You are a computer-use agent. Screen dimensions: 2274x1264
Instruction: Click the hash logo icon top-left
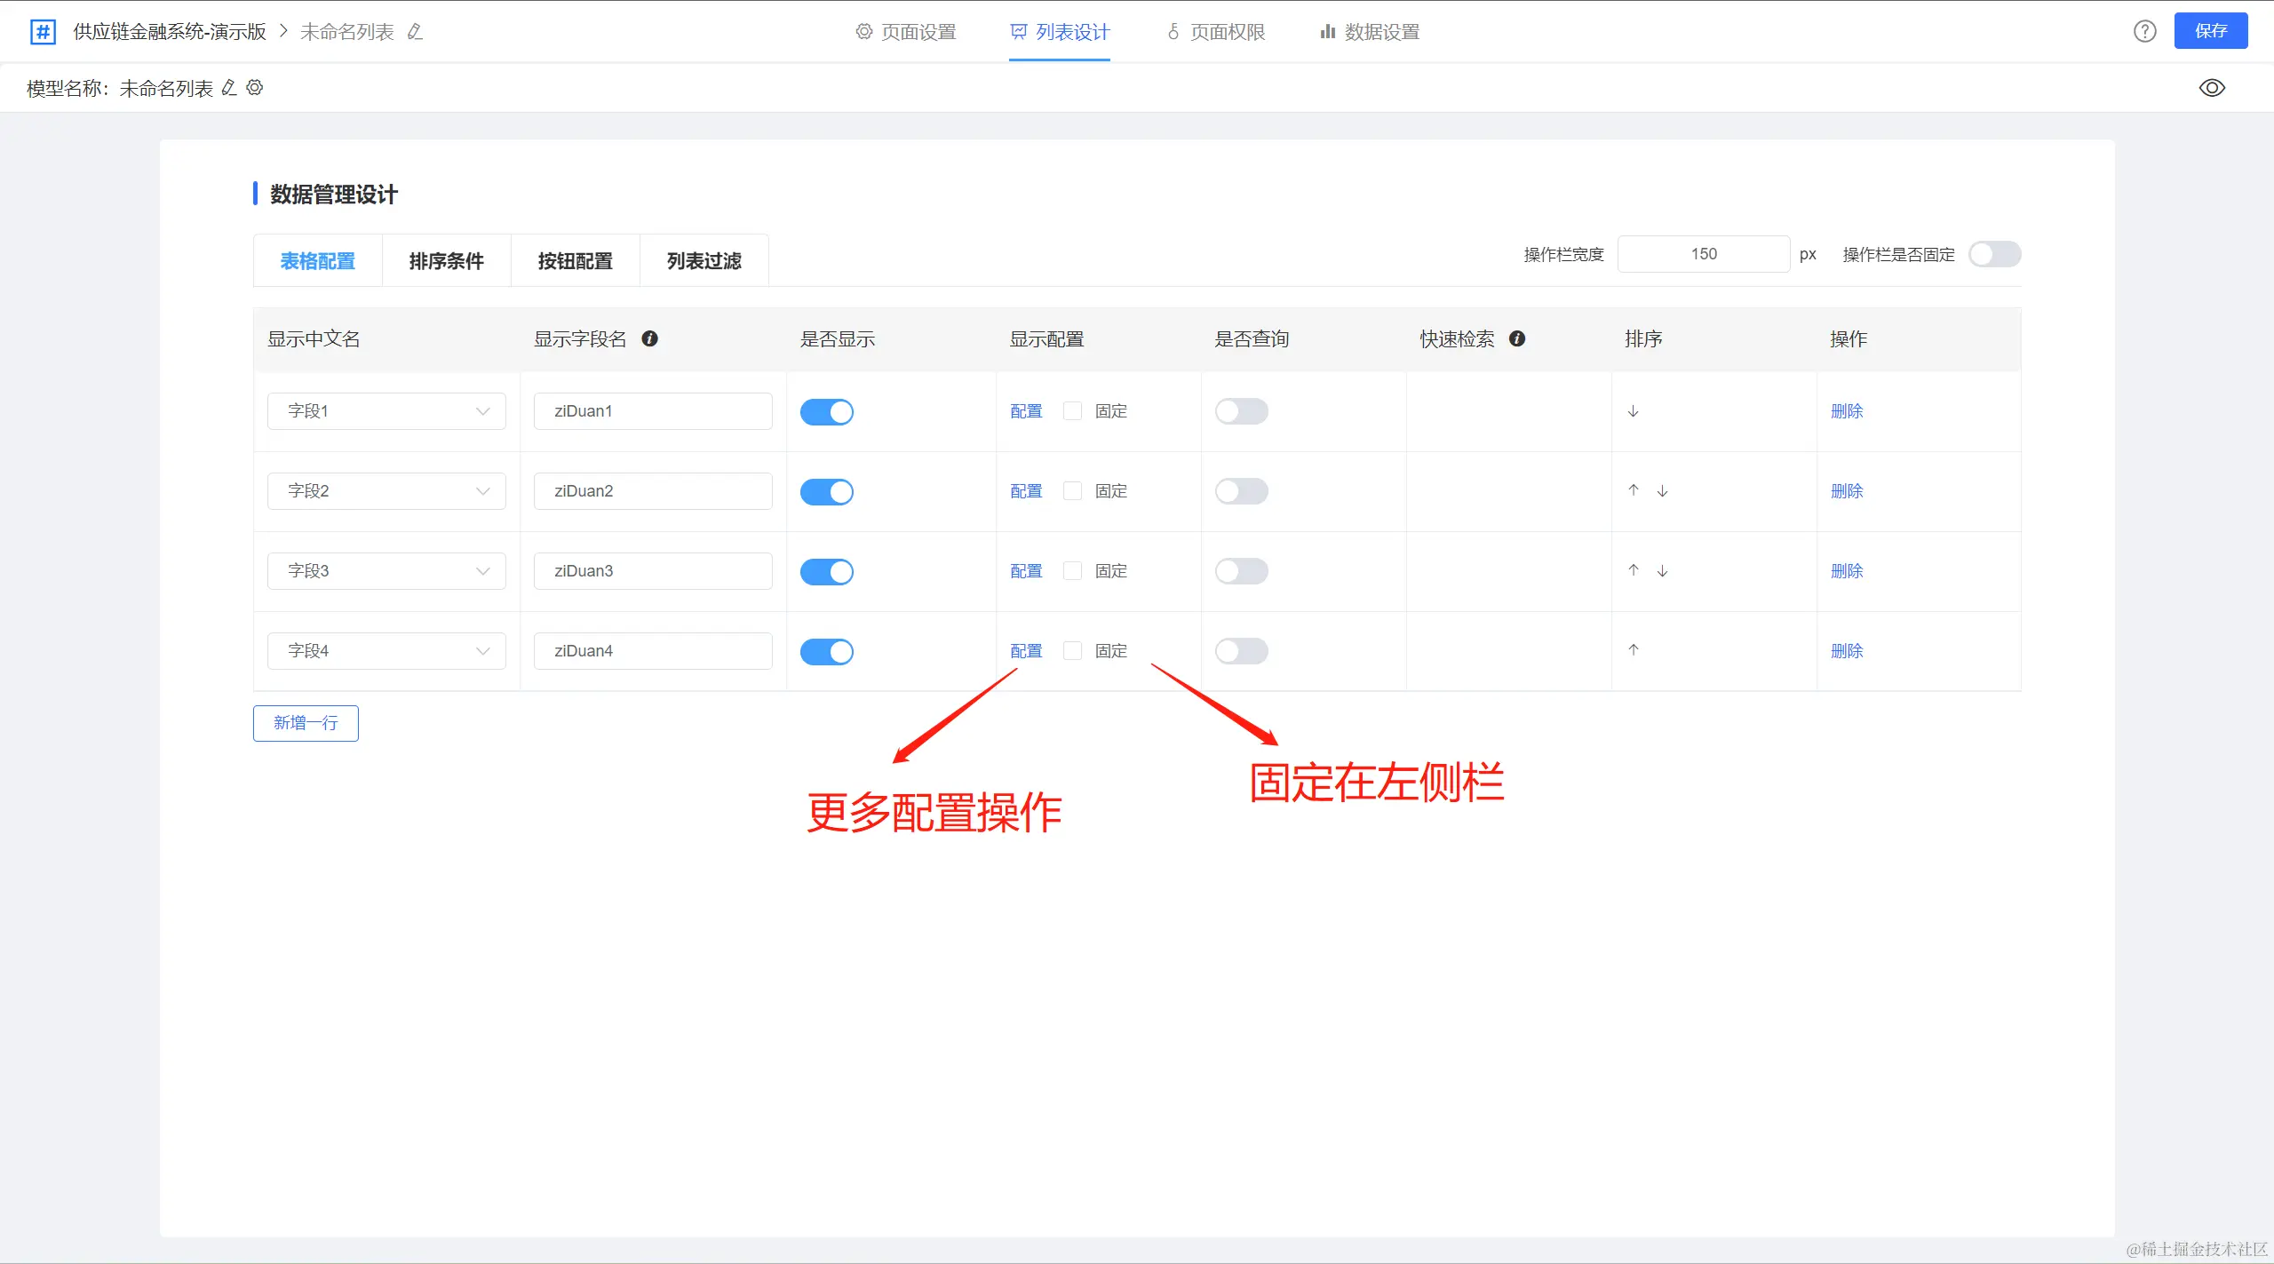[x=43, y=32]
